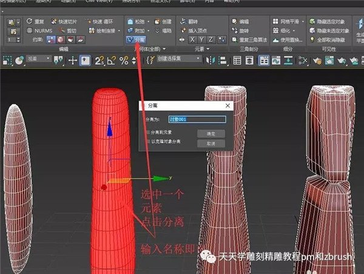The width and height of the screenshot is (364, 274).
Task: Toggle Angle Snap button
Action: [112, 60]
